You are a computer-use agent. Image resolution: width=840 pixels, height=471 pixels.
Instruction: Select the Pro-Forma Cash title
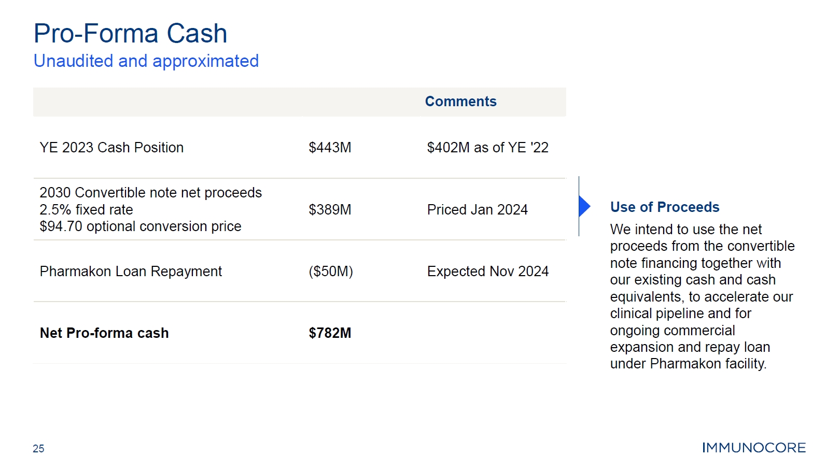click(x=130, y=34)
